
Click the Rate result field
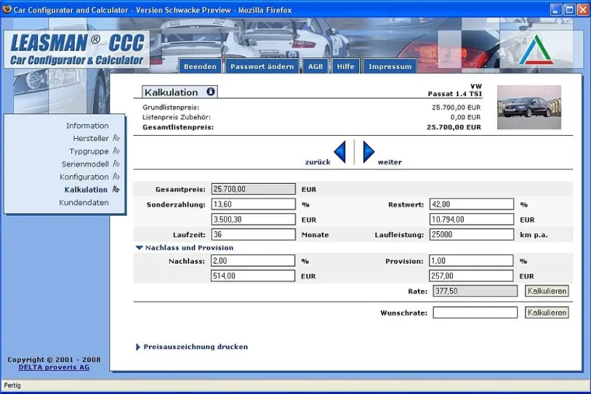point(475,291)
